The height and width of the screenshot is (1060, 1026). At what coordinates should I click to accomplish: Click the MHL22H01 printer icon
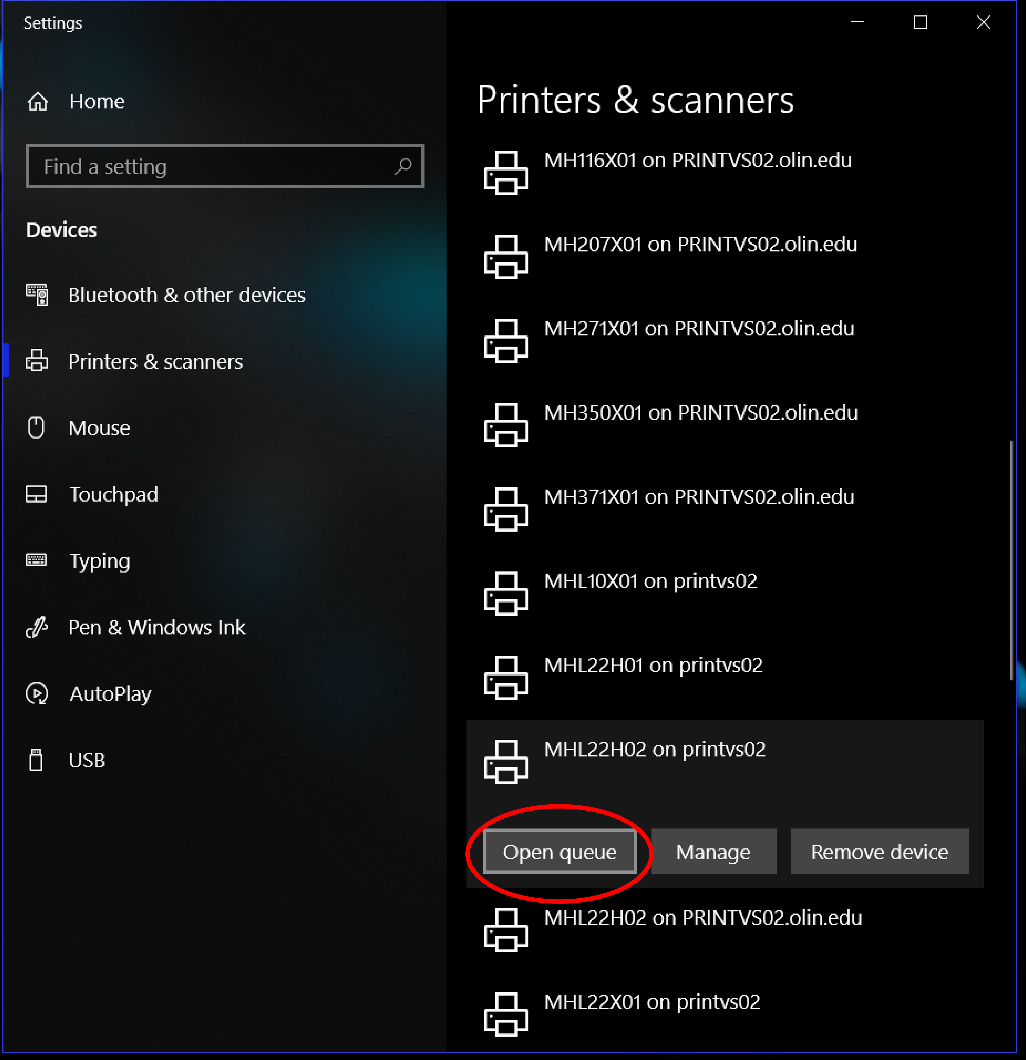[x=506, y=678]
